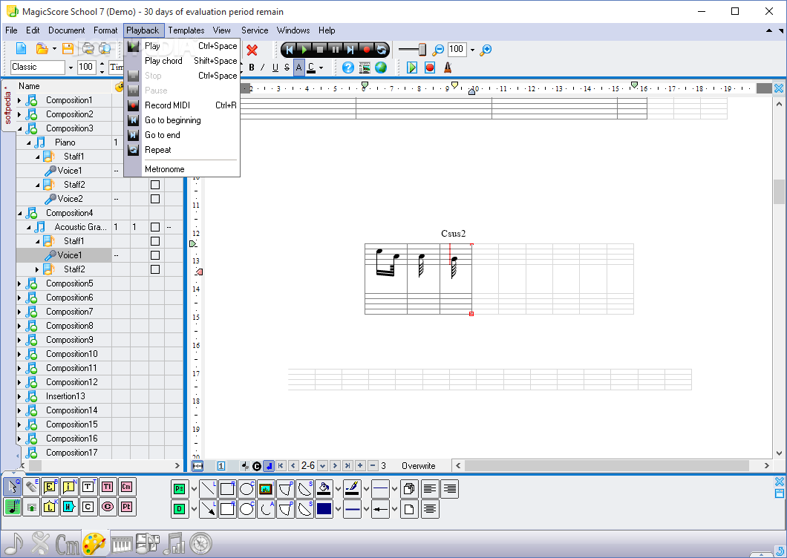Open the piano keyboard panel icon
The width and height of the screenshot is (787, 558).
point(122,543)
